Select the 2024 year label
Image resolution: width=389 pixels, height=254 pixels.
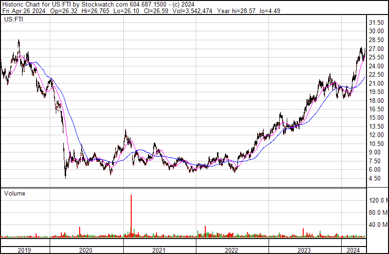[353, 250]
